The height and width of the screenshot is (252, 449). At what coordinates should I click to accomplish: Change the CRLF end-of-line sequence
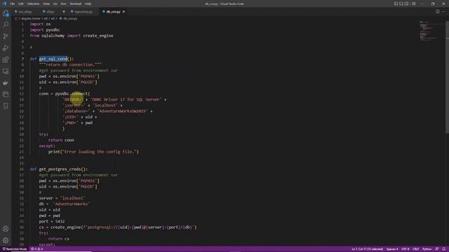416,249
